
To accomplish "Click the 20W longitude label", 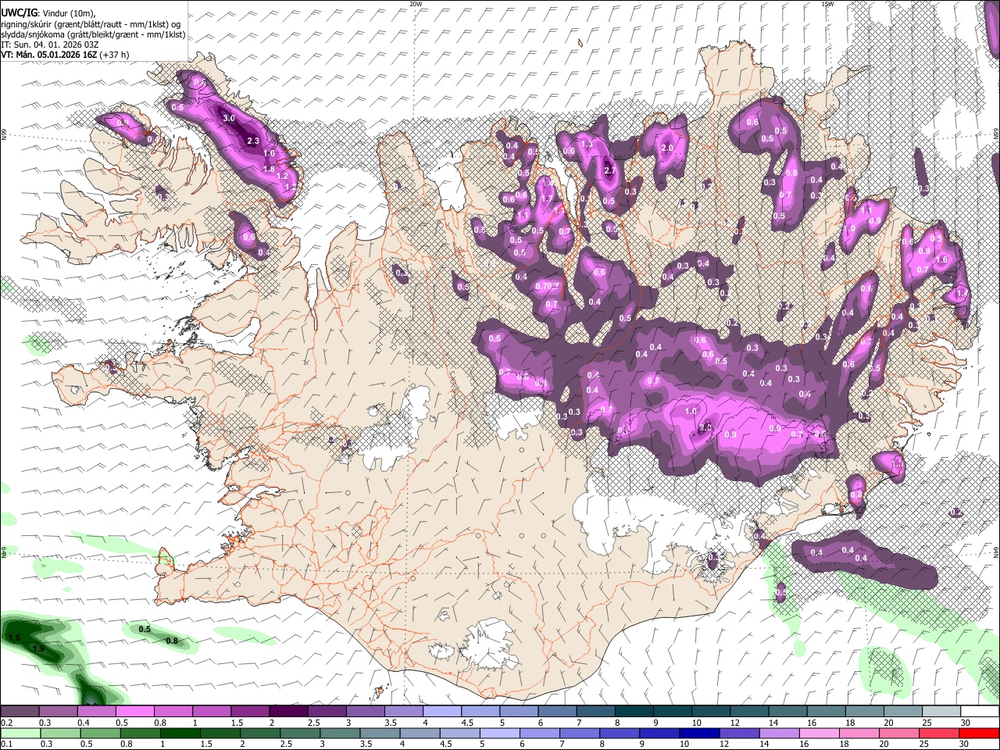I will pyautogui.click(x=416, y=4).
